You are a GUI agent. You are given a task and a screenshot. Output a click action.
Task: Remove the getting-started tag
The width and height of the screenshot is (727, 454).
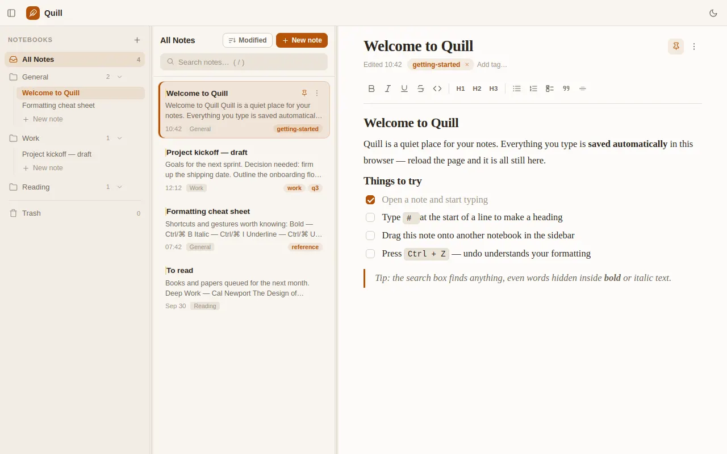(467, 65)
